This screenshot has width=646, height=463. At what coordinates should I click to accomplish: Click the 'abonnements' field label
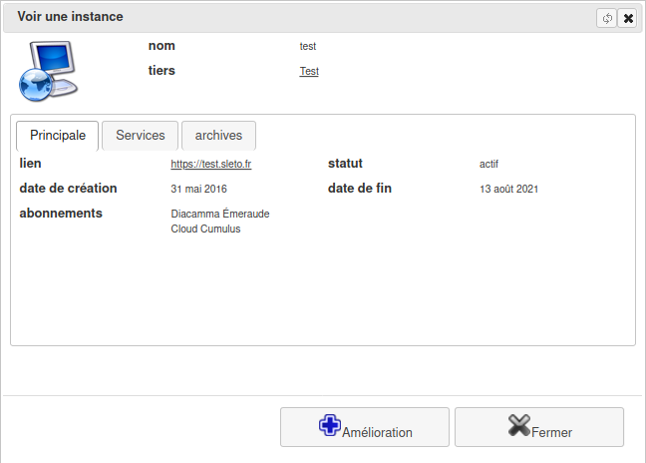tap(61, 213)
